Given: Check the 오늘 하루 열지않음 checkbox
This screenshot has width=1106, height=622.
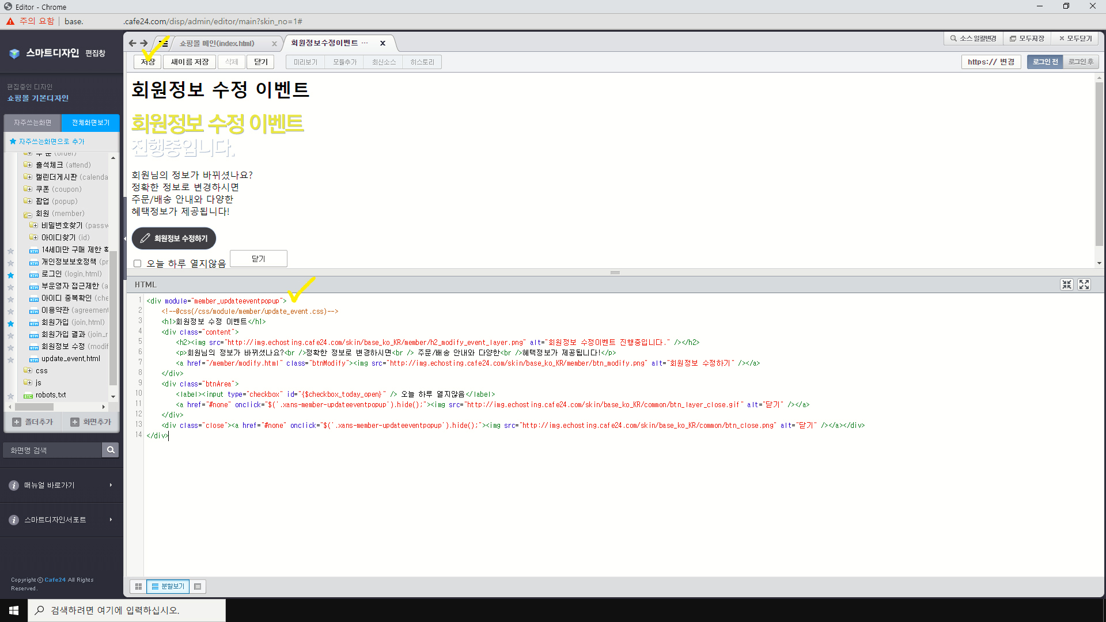Looking at the screenshot, I should click(x=137, y=264).
